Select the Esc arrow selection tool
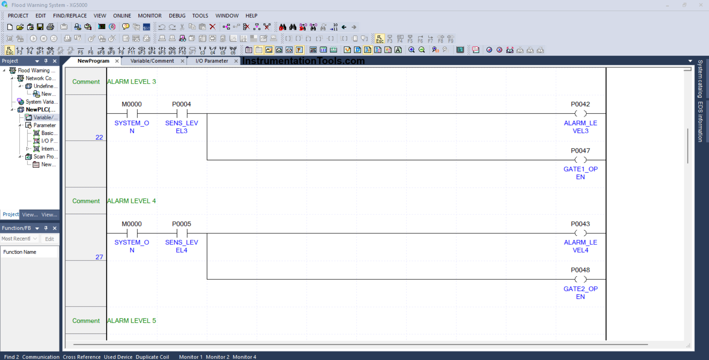Image resolution: width=709 pixels, height=360 pixels. pos(10,50)
